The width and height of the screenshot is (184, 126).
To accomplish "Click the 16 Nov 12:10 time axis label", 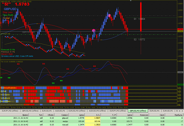I will point(16,107).
